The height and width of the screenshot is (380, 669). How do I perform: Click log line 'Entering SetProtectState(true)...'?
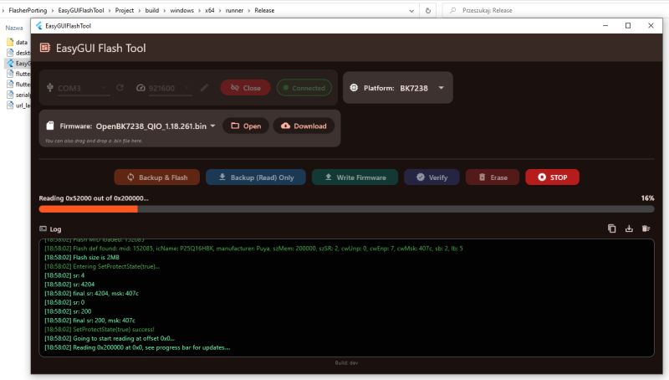click(x=102, y=266)
